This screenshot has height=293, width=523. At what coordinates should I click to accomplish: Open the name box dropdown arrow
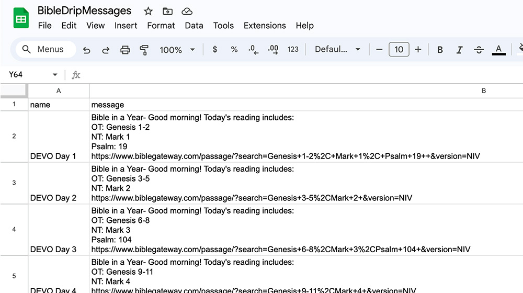[55, 75]
